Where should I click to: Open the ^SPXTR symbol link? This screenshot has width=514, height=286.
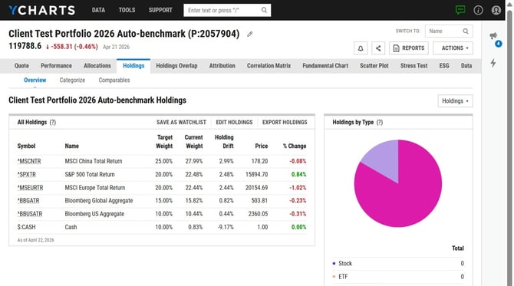click(27, 175)
